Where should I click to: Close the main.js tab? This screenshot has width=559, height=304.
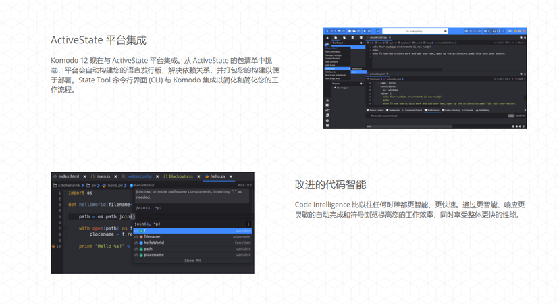click(x=115, y=176)
